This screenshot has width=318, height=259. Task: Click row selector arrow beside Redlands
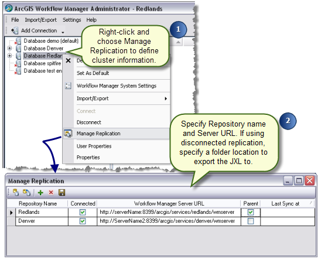(x=11, y=212)
